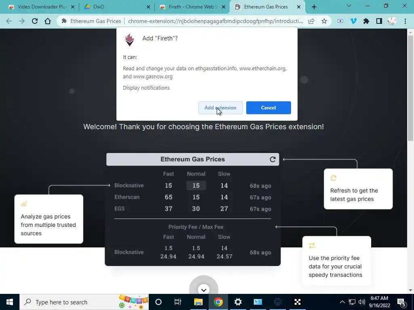Open the Windows Start menu
The height and width of the screenshot is (310, 414).
[10, 302]
